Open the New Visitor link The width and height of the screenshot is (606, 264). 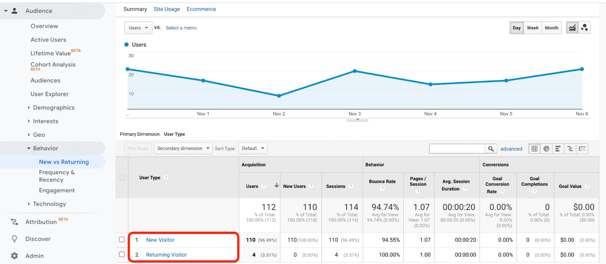160,240
